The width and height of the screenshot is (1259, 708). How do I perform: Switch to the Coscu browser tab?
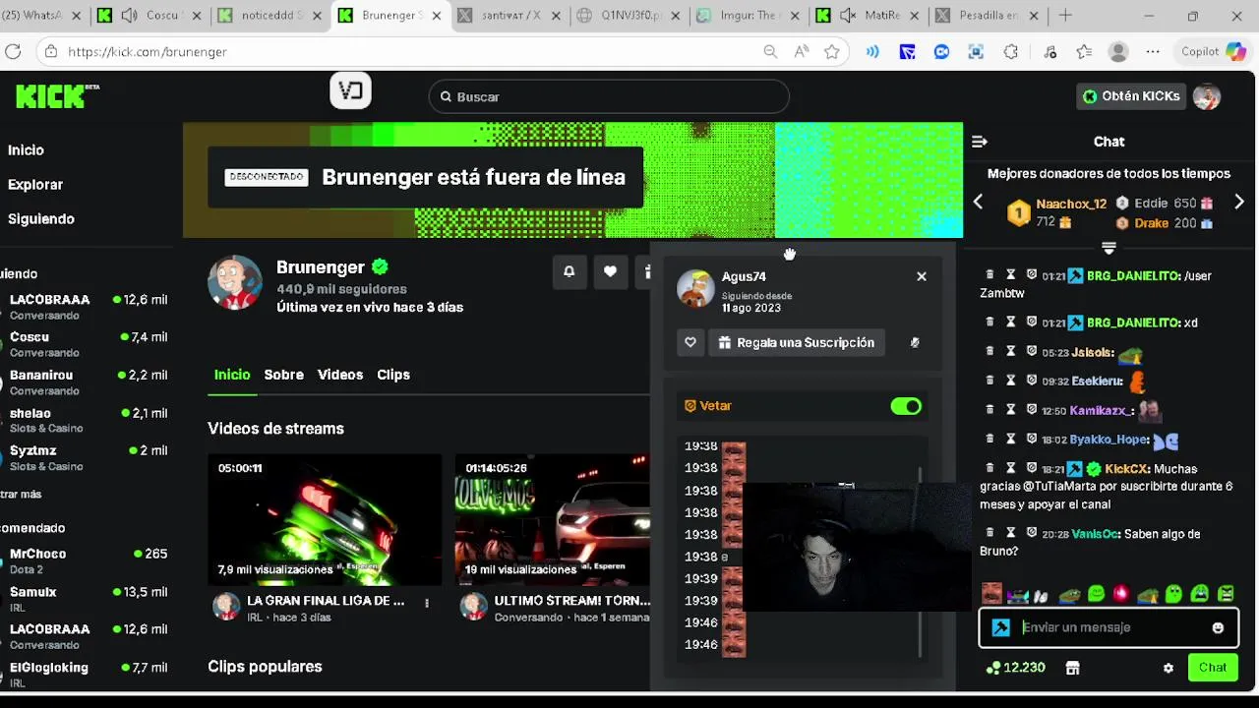coord(150,16)
